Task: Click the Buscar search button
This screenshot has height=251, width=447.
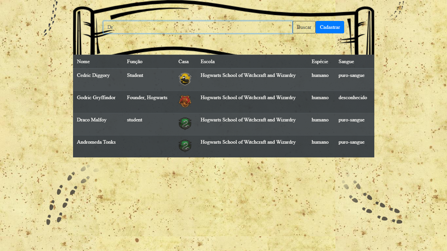Action: coord(304,27)
